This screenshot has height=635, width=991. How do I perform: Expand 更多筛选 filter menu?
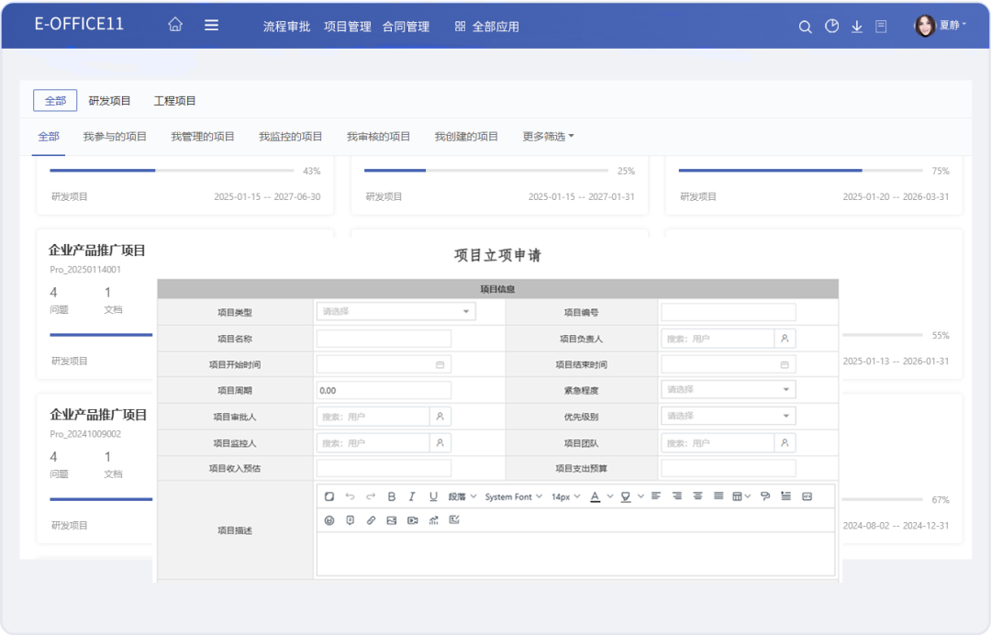[x=548, y=137]
